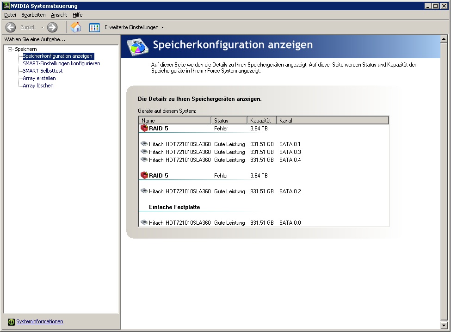Select the second RAID 5 Fehler status
Viewport: 451px width, 332px height.
click(221, 176)
